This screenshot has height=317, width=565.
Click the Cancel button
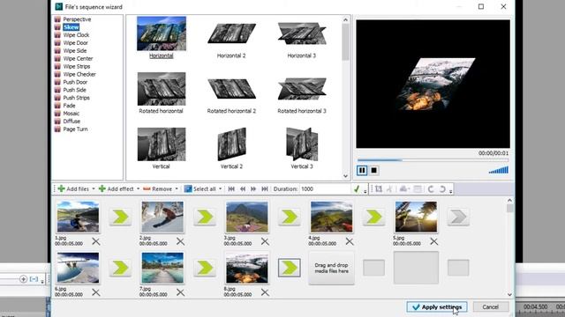click(491, 307)
